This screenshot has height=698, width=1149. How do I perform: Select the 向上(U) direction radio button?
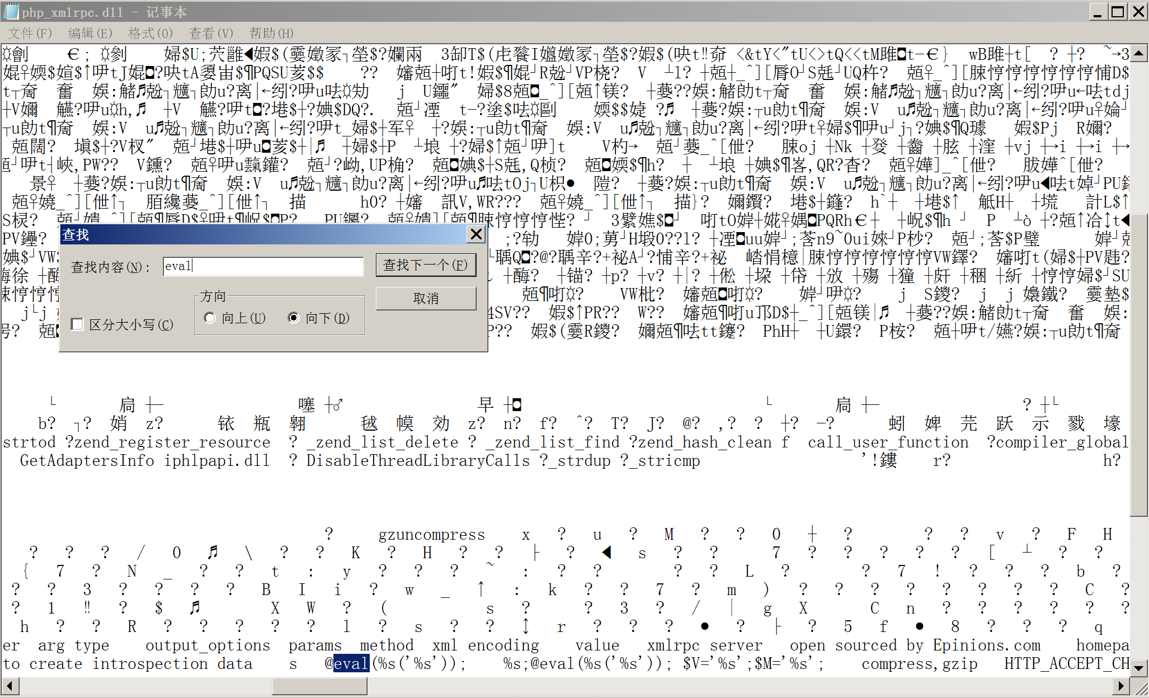(210, 318)
